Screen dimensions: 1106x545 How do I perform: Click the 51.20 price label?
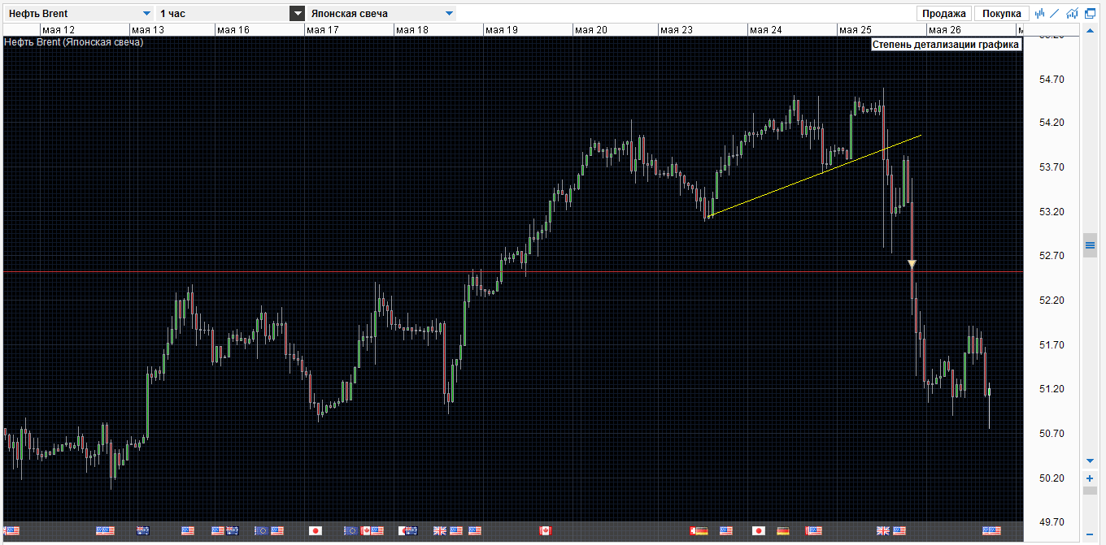pyautogui.click(x=1052, y=389)
